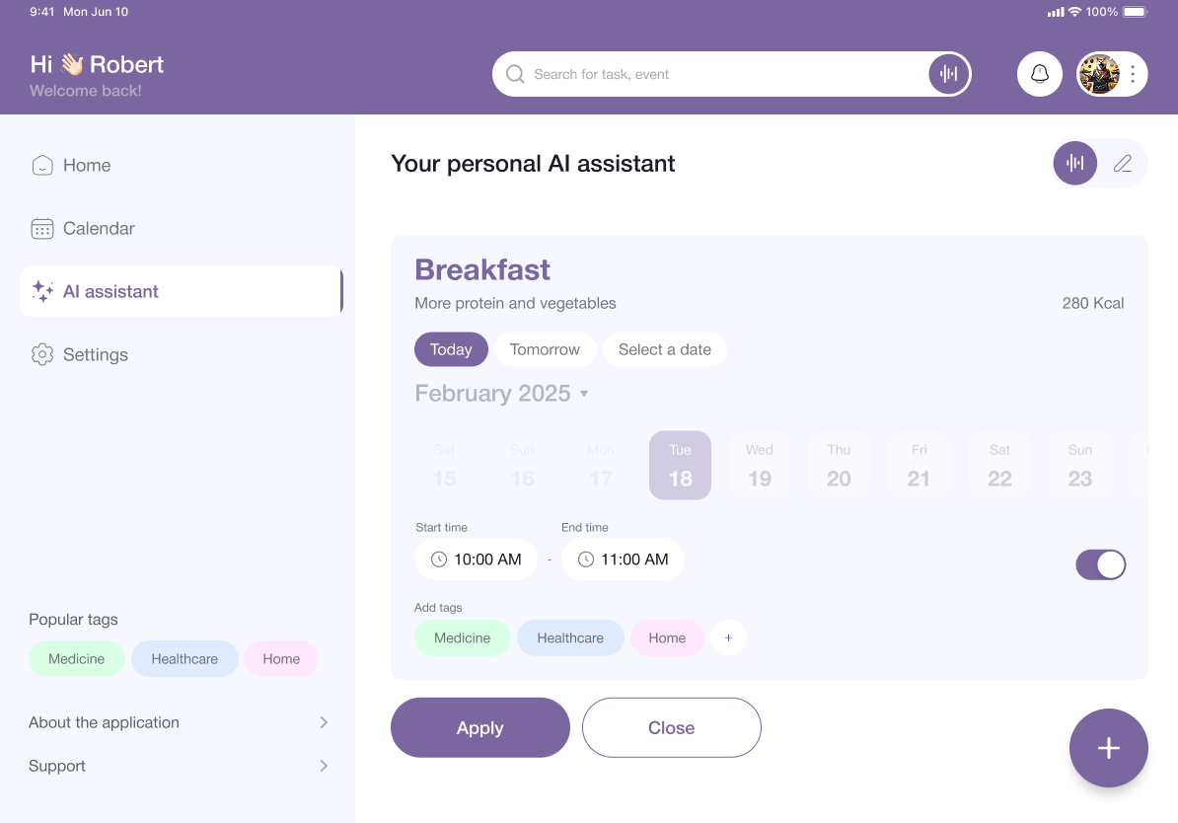
Task: Switch to pencil edit mode icon
Action: pos(1123,164)
